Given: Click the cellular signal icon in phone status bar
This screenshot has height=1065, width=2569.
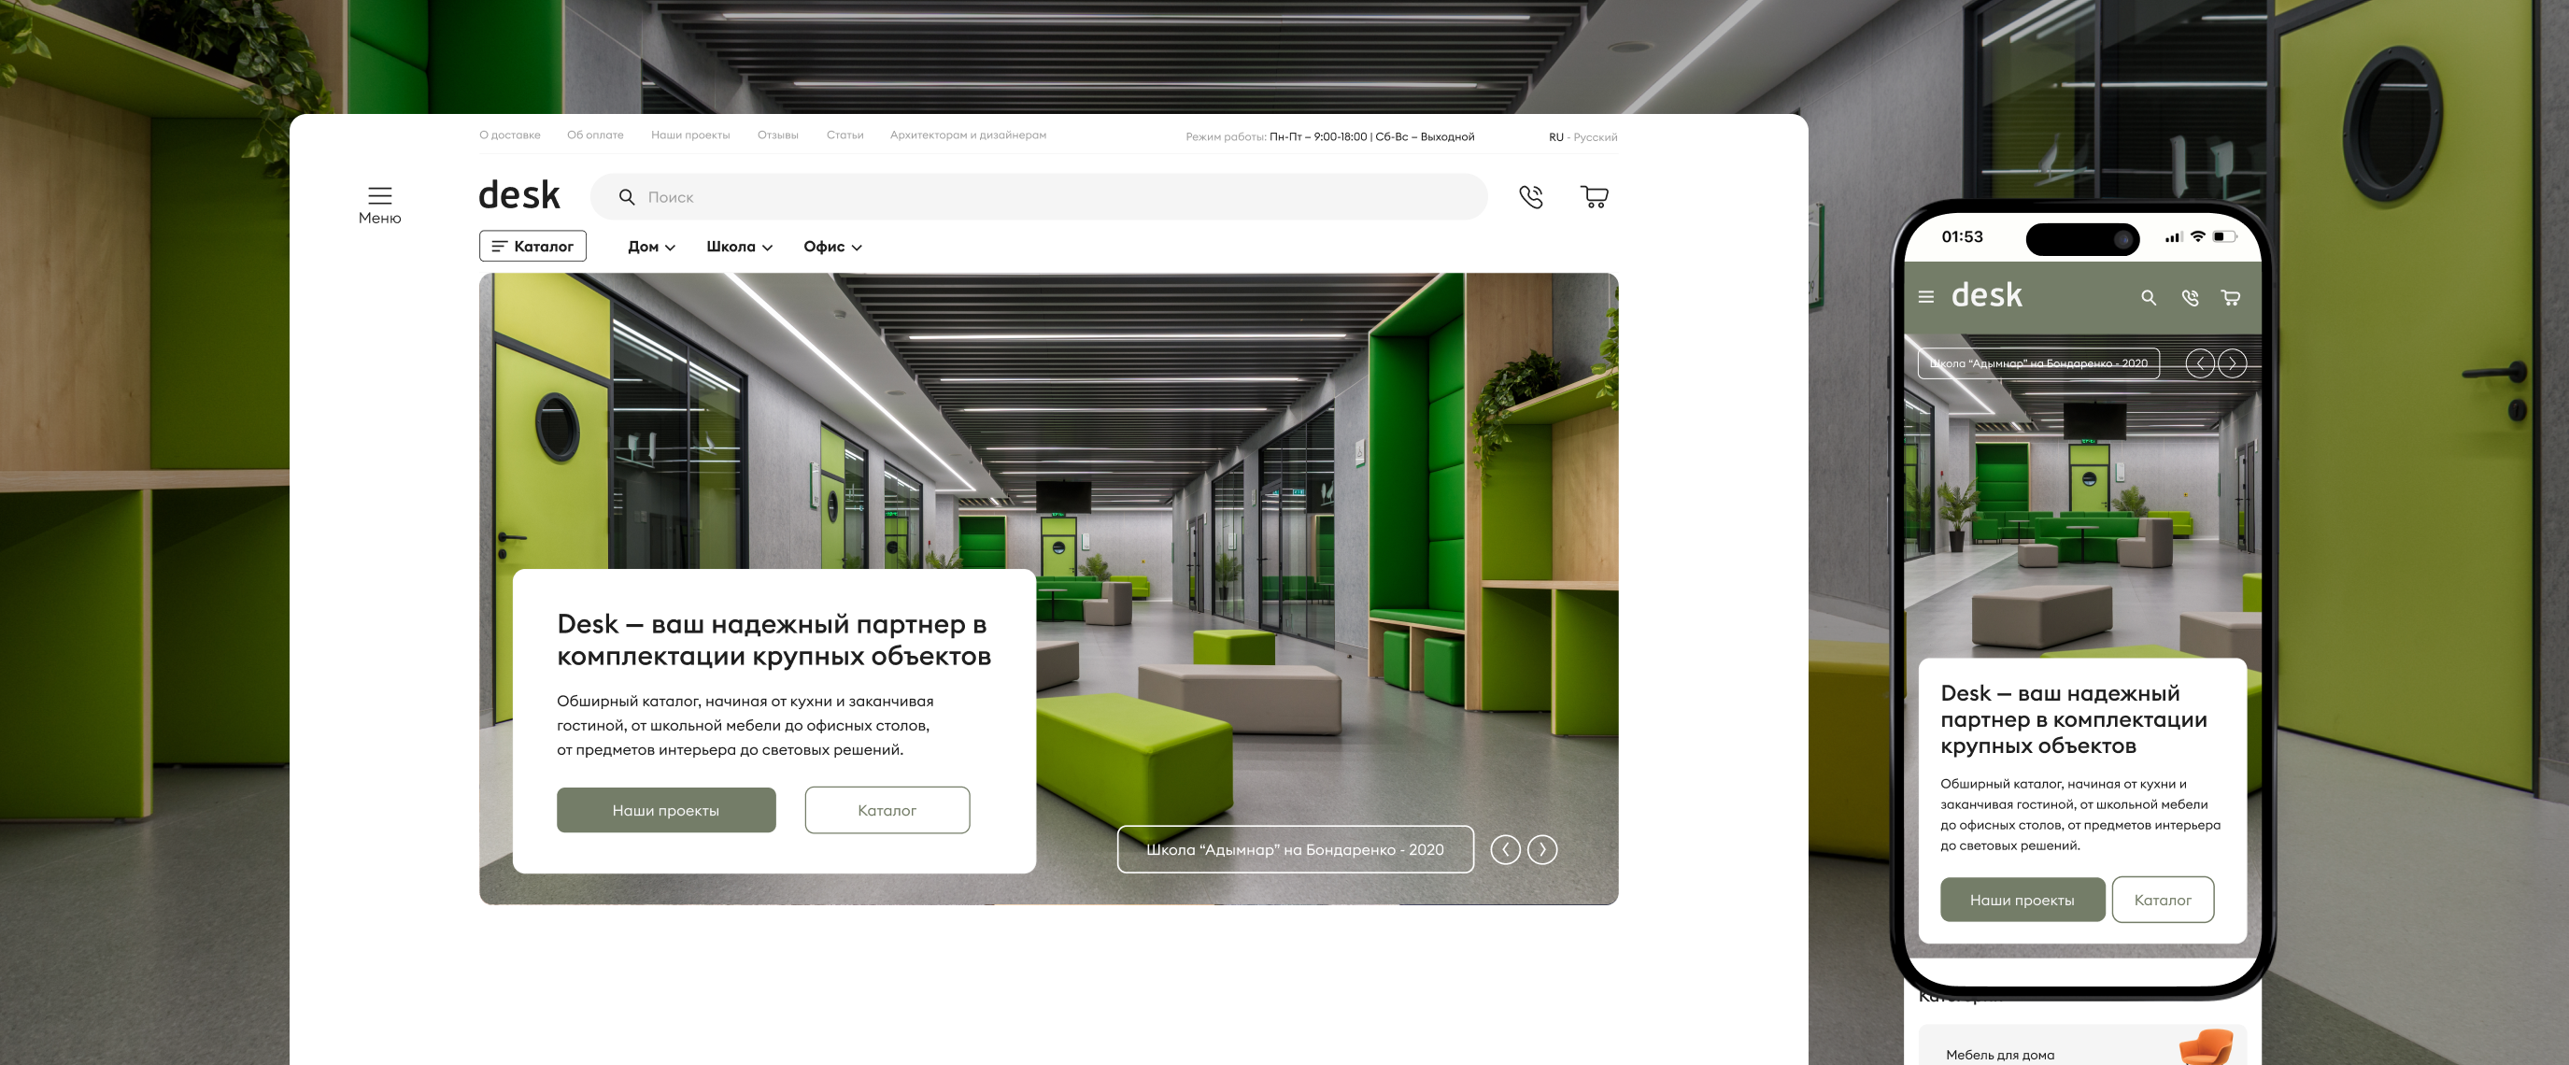Looking at the screenshot, I should point(2173,238).
